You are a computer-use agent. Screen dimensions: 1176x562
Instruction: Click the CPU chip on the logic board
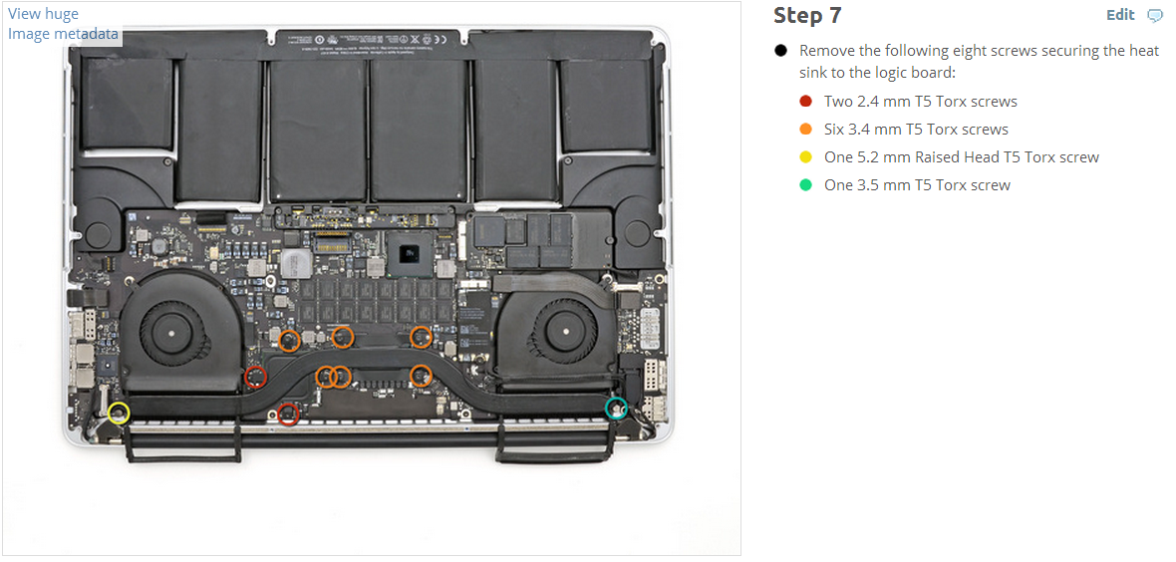coord(411,256)
